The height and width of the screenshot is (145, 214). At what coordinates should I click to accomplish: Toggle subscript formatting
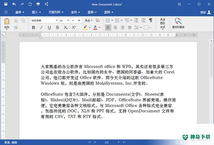66,28
